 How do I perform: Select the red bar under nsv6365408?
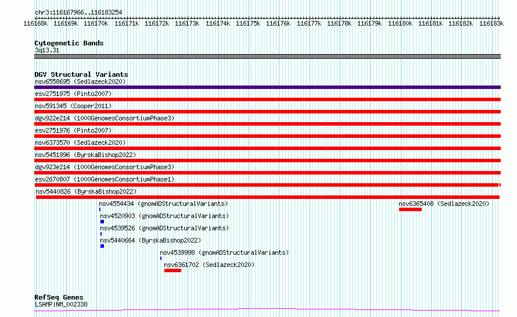point(410,209)
